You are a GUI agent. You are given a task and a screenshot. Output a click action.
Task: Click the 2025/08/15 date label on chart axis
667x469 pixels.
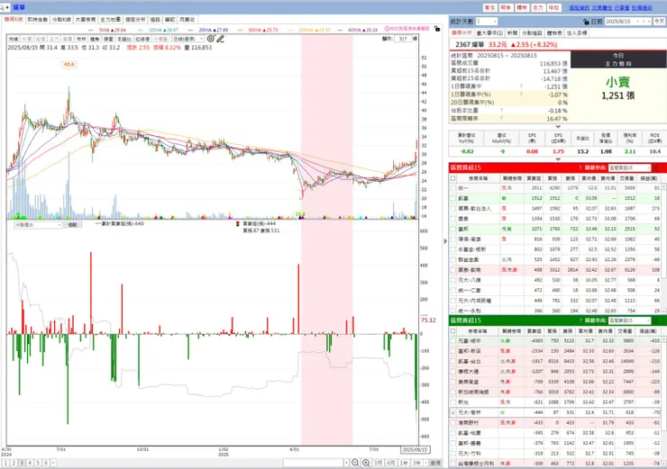click(416, 449)
